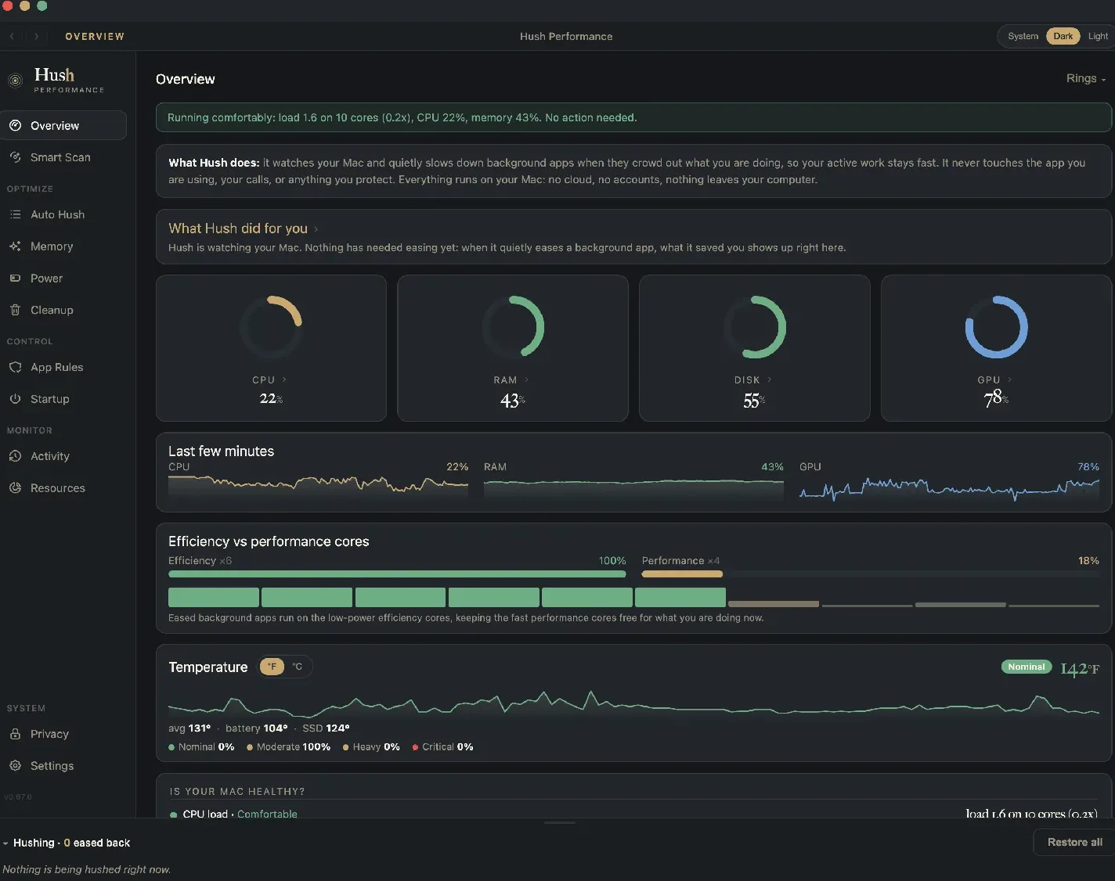Click the Activity clock icon
The height and width of the screenshot is (881, 1115).
15,456
